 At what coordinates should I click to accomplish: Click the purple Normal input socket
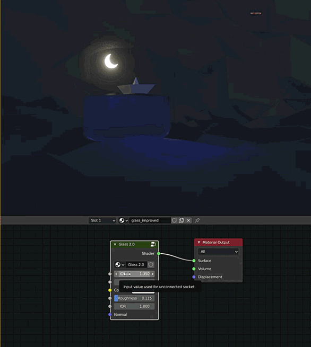click(x=110, y=315)
